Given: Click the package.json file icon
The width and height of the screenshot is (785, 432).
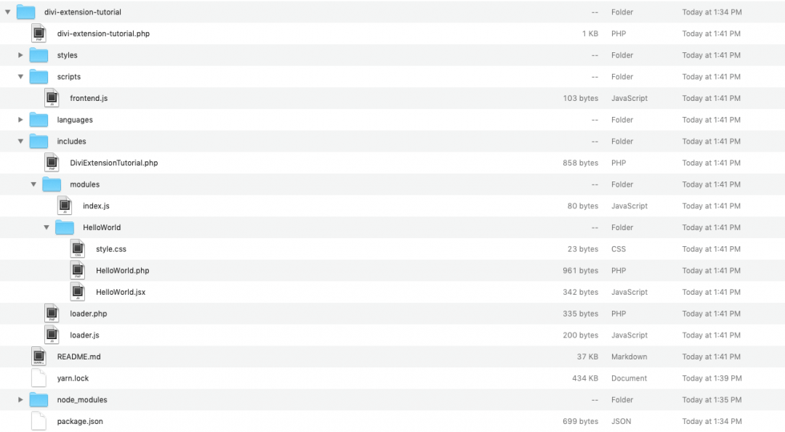Looking at the screenshot, I should point(39,421).
